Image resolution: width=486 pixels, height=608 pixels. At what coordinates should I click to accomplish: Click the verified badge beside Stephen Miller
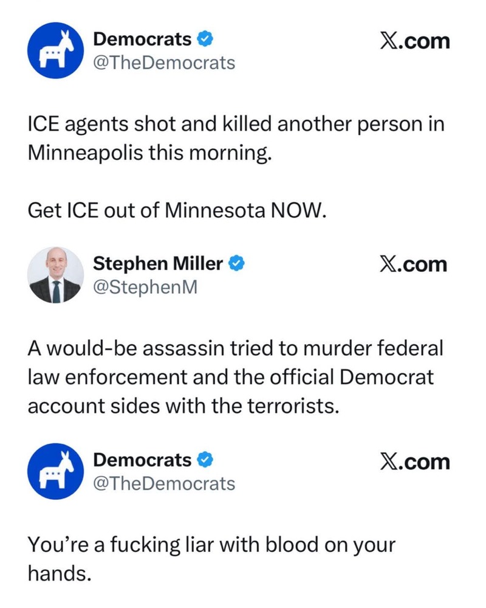238,264
